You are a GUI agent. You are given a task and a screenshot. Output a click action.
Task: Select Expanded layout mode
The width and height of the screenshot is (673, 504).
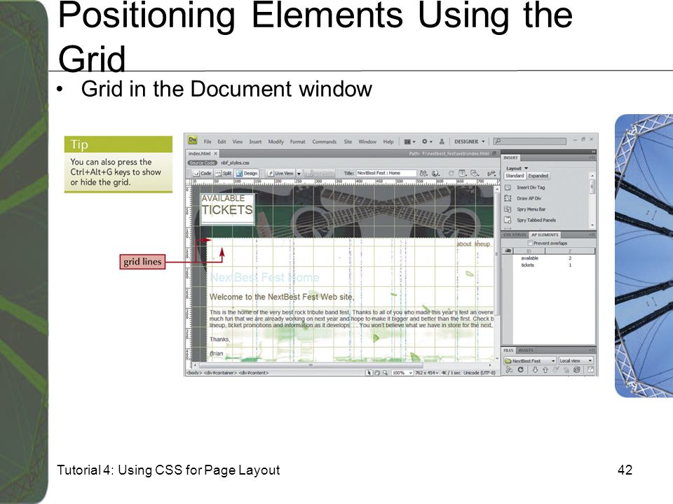[538, 176]
